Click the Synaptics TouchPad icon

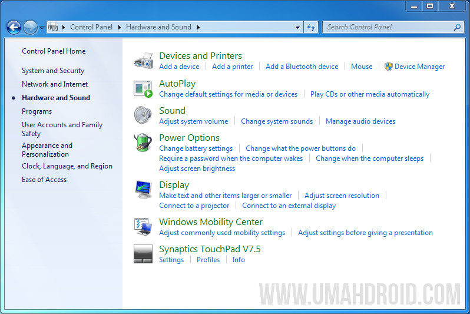pyautogui.click(x=143, y=254)
